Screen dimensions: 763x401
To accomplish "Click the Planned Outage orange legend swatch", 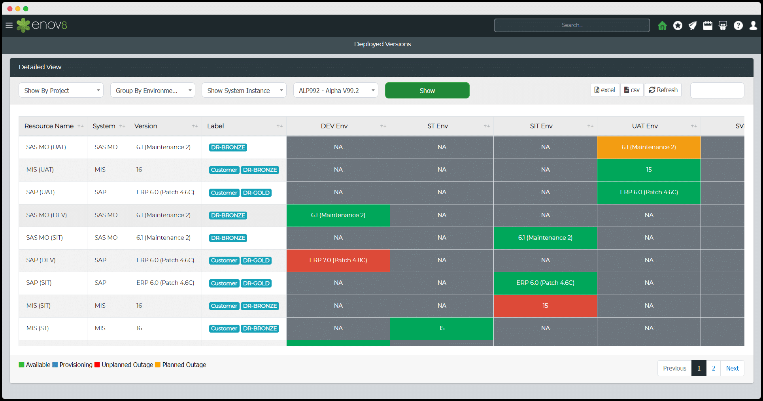I will tap(158, 365).
